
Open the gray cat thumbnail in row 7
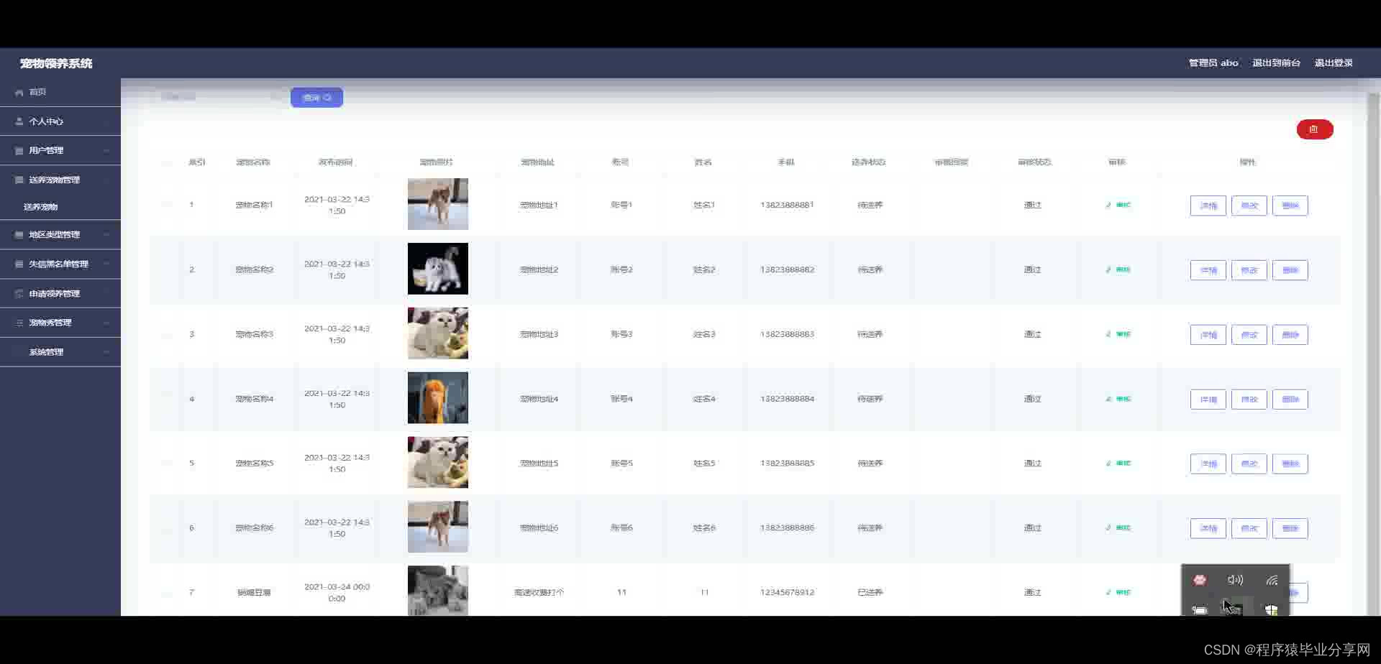pyautogui.click(x=438, y=591)
